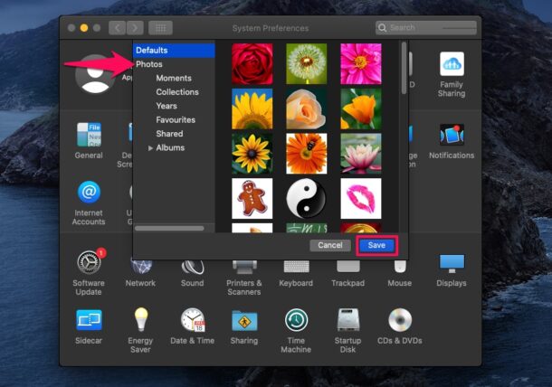Open CDs & DVDs preferences
The height and width of the screenshot is (387, 552).
pyautogui.click(x=400, y=320)
